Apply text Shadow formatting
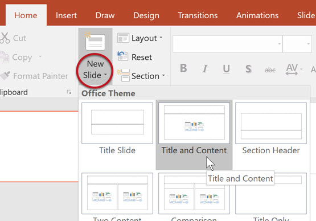This screenshot has height=221, width=316. pos(248,69)
